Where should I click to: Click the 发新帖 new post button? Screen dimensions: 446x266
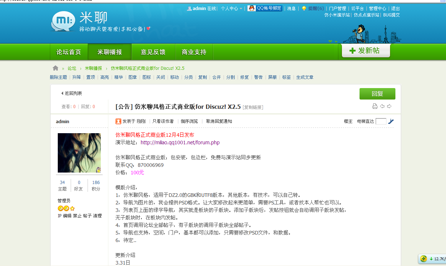tap(366, 50)
